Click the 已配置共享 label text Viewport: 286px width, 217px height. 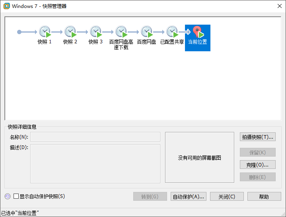click(172, 42)
